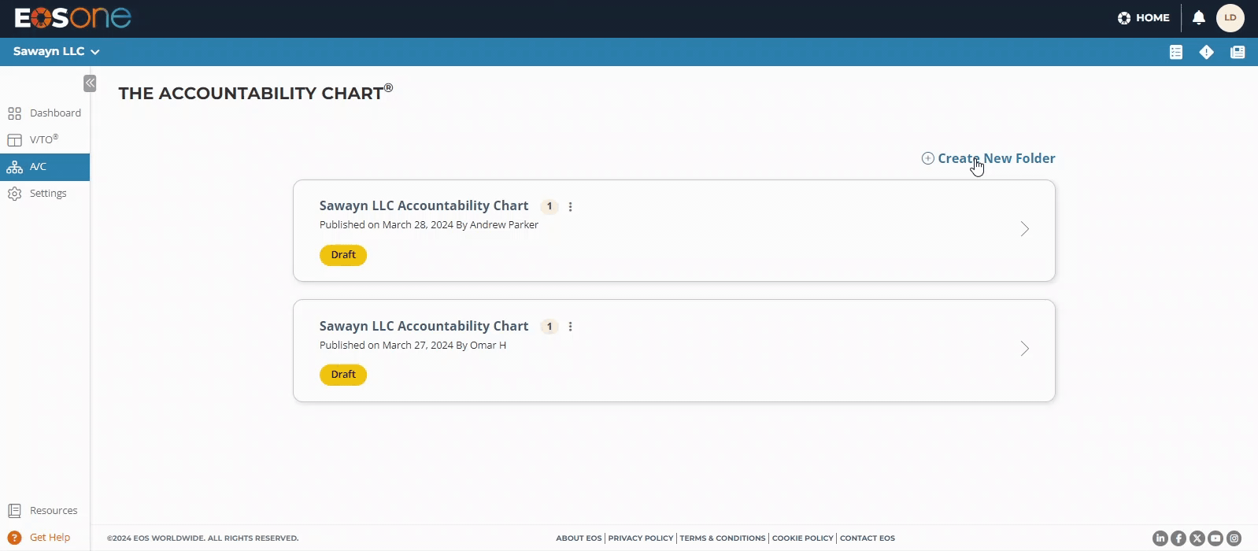Click count badge on Andrew Parker's chart
This screenshot has width=1258, height=551.
click(x=549, y=206)
